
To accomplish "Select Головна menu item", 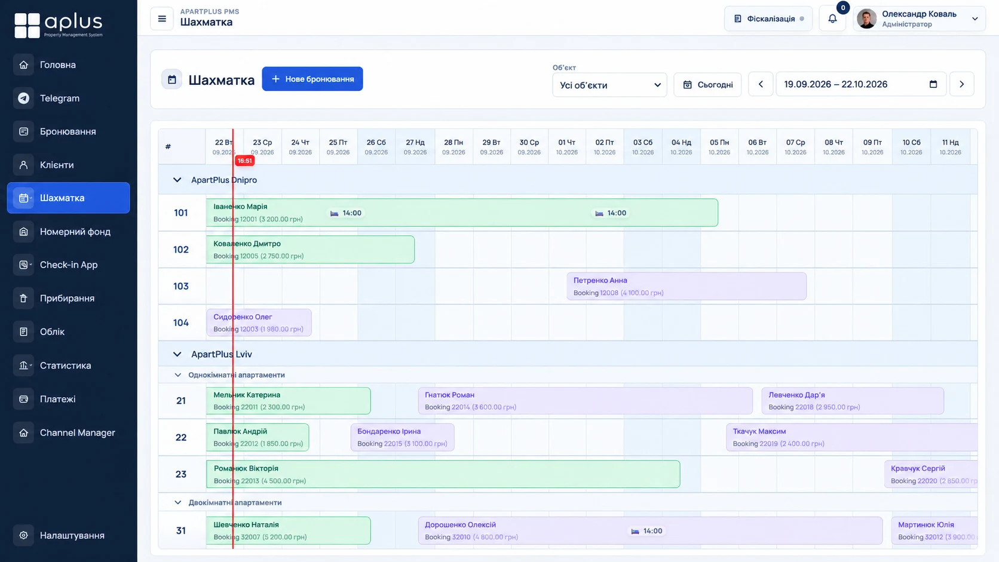I will [x=68, y=65].
